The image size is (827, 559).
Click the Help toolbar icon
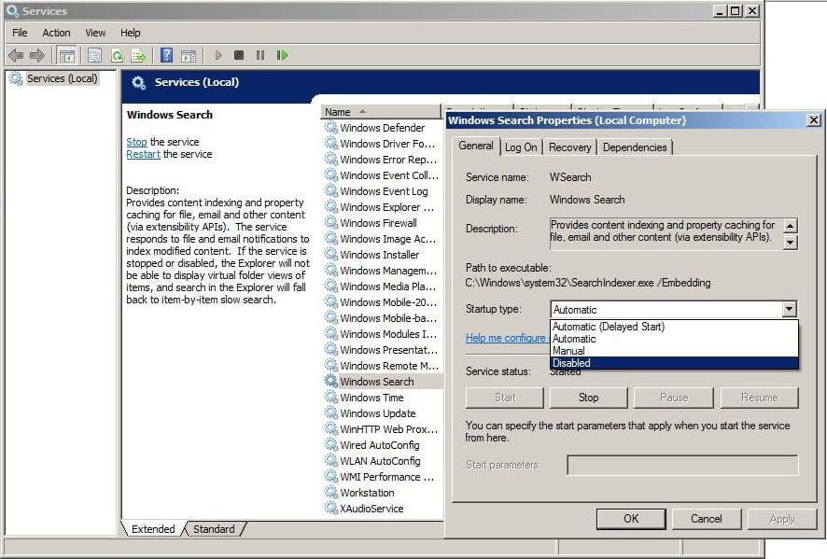click(x=165, y=55)
